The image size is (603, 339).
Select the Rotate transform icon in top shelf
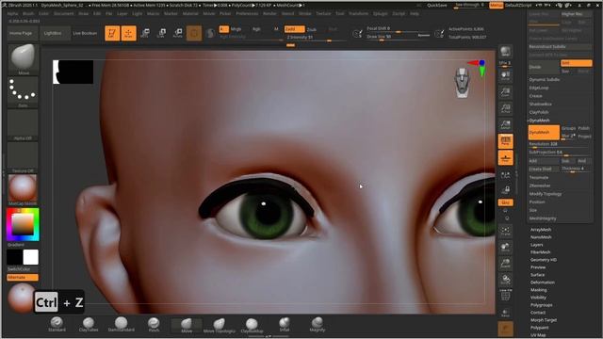click(x=178, y=33)
